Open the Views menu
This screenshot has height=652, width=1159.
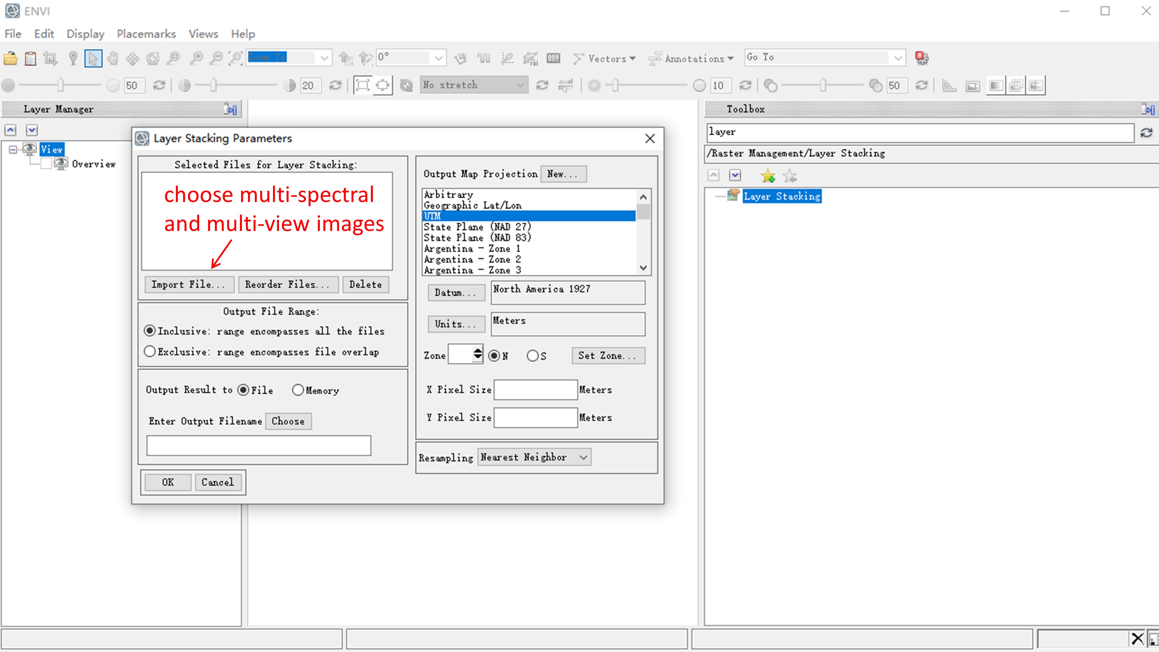click(x=203, y=34)
